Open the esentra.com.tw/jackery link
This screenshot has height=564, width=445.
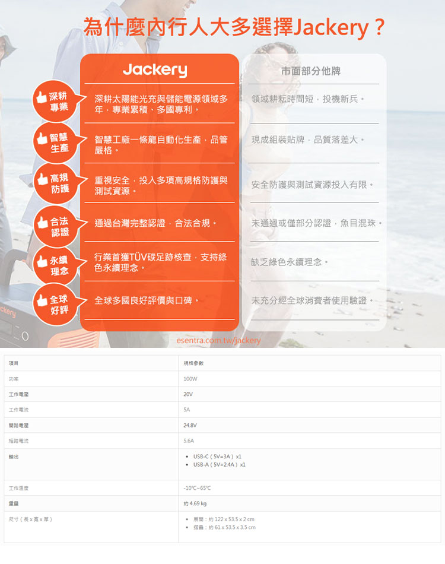219,341
